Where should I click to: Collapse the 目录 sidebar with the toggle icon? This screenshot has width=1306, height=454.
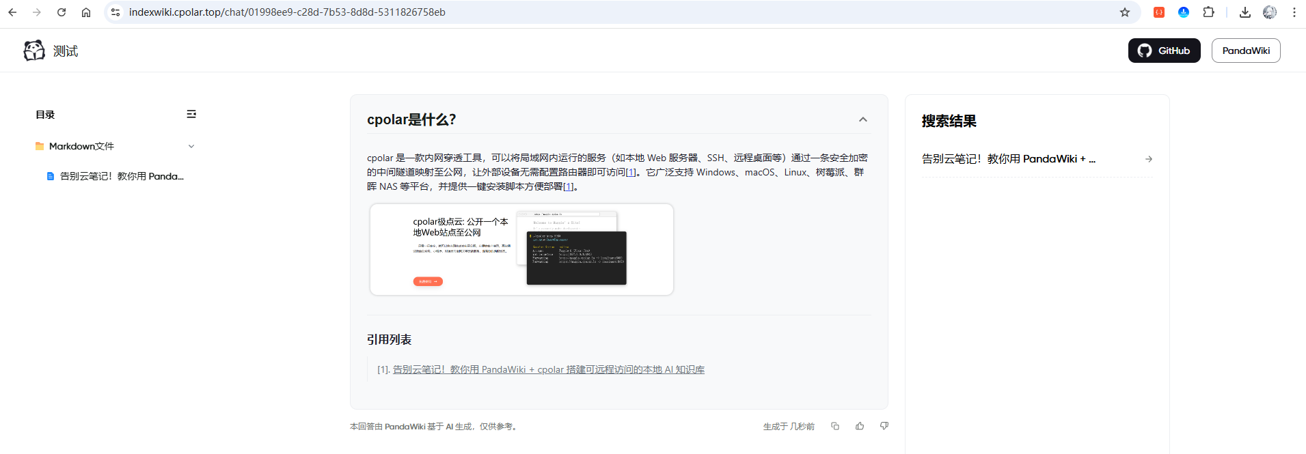(191, 114)
